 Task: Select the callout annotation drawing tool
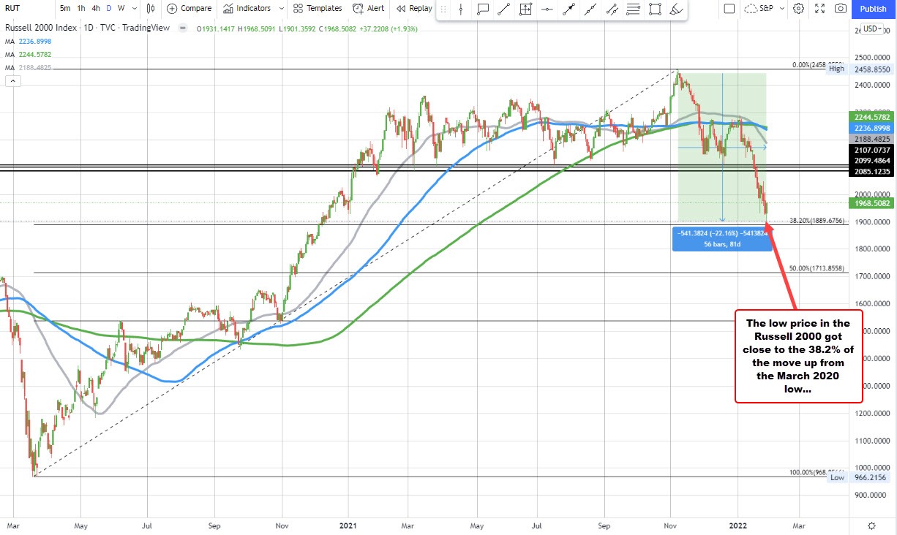(x=483, y=9)
